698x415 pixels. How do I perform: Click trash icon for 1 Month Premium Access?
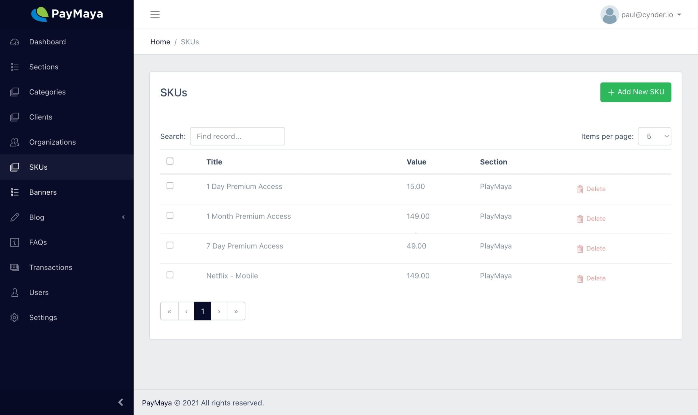[x=580, y=219]
